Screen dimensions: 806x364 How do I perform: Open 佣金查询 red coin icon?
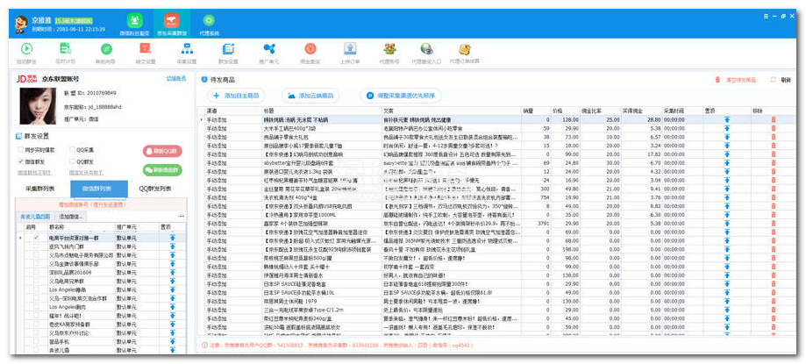pos(308,49)
